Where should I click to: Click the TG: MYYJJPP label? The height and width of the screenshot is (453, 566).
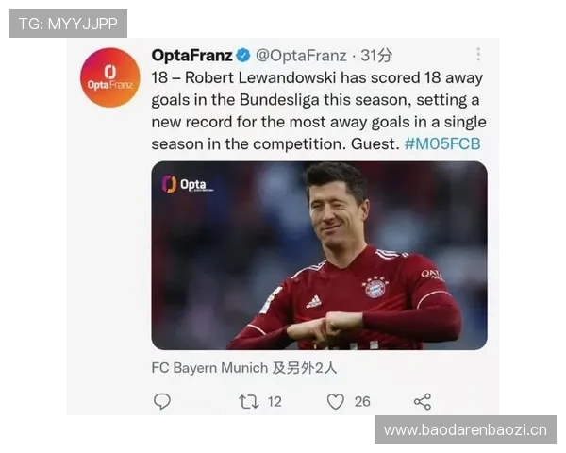(x=68, y=24)
